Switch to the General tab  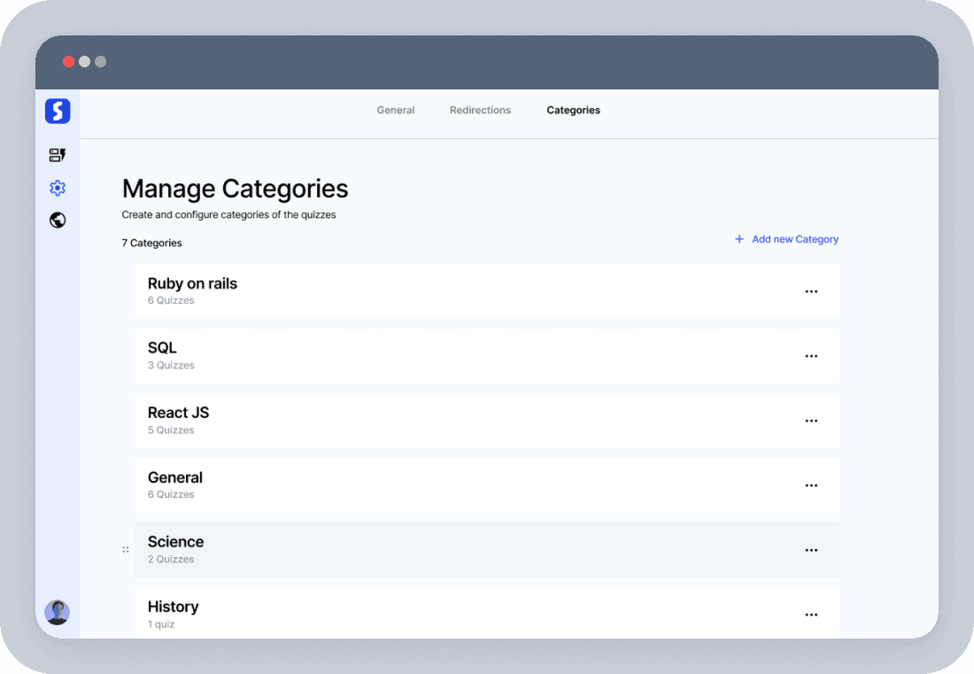click(396, 111)
